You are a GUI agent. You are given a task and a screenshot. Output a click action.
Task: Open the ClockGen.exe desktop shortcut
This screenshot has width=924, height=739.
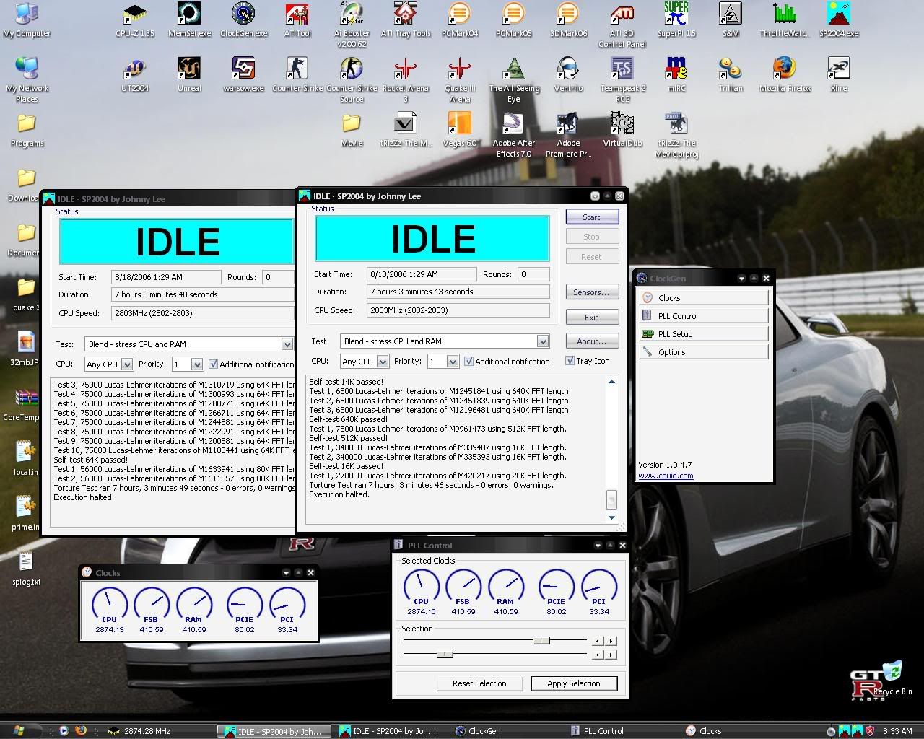(243, 19)
